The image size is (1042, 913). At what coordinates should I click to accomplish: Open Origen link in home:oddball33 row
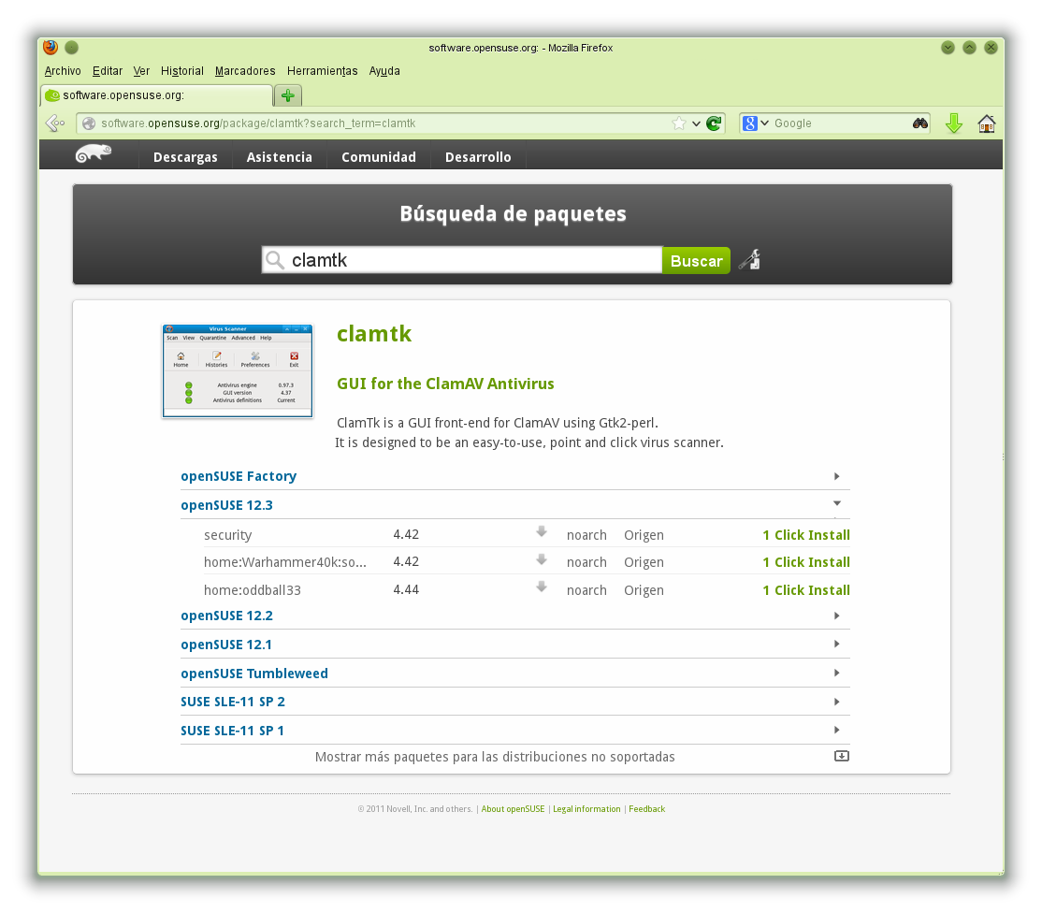644,590
